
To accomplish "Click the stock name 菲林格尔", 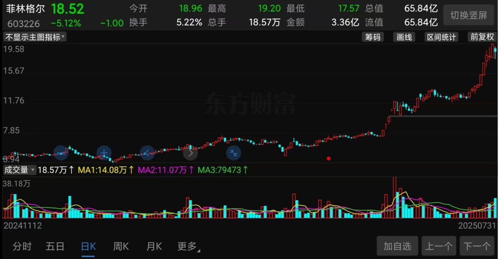I will point(26,9).
